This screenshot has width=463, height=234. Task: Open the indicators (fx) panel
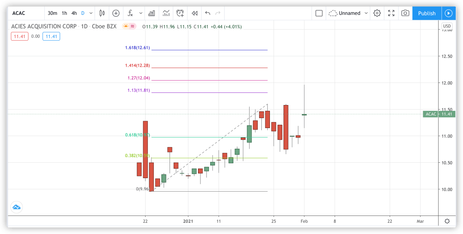[x=130, y=13]
